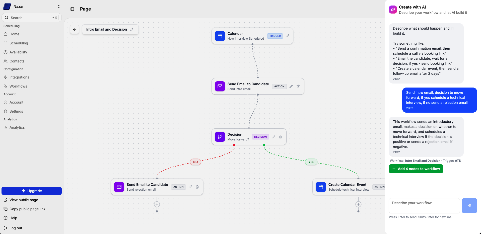Open the Analytics page

coord(17,127)
